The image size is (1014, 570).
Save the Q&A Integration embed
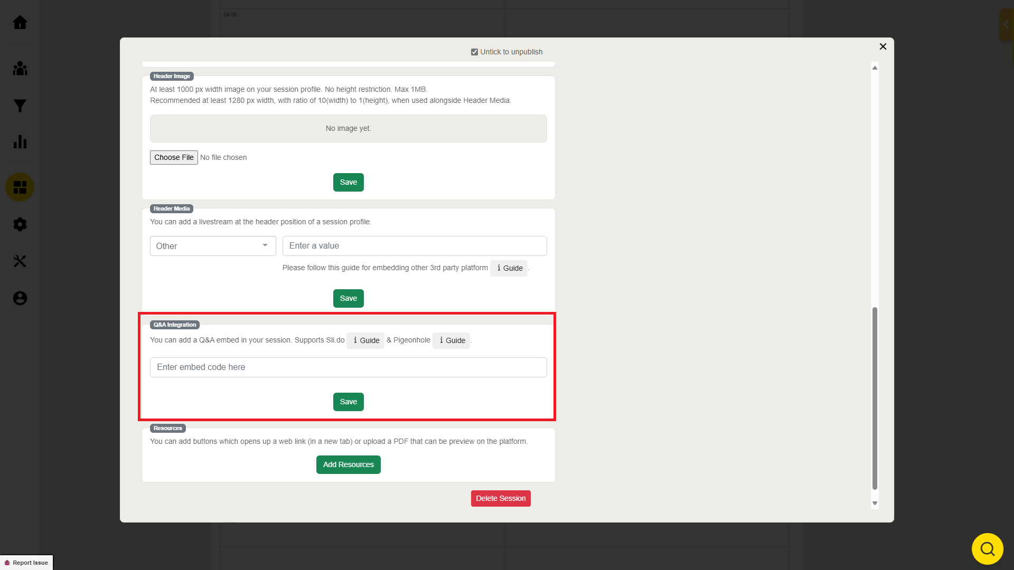click(x=348, y=402)
